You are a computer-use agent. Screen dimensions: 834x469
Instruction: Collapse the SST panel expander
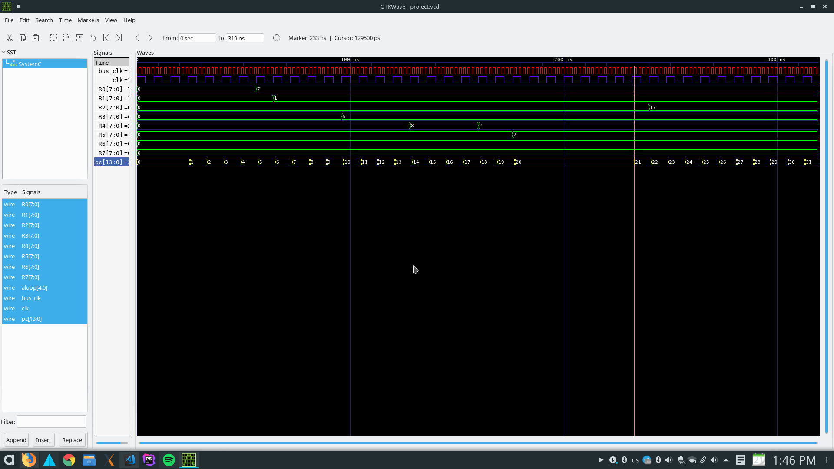(x=3, y=52)
